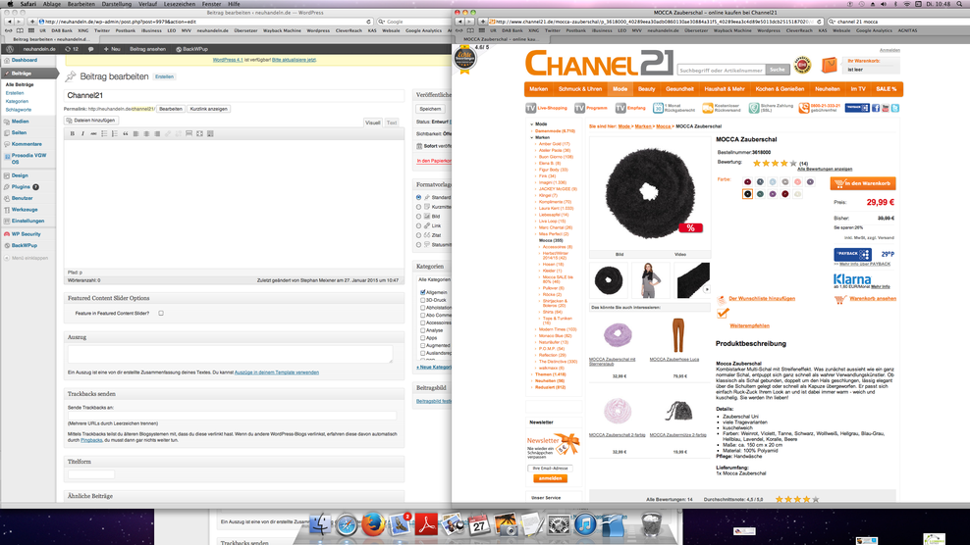Align text right in WordPress editor
Viewport: 970px width, 545px height.
coord(157,133)
